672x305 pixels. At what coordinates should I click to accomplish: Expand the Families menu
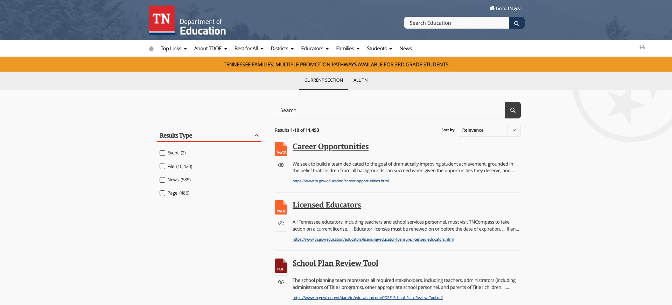pyautogui.click(x=348, y=49)
